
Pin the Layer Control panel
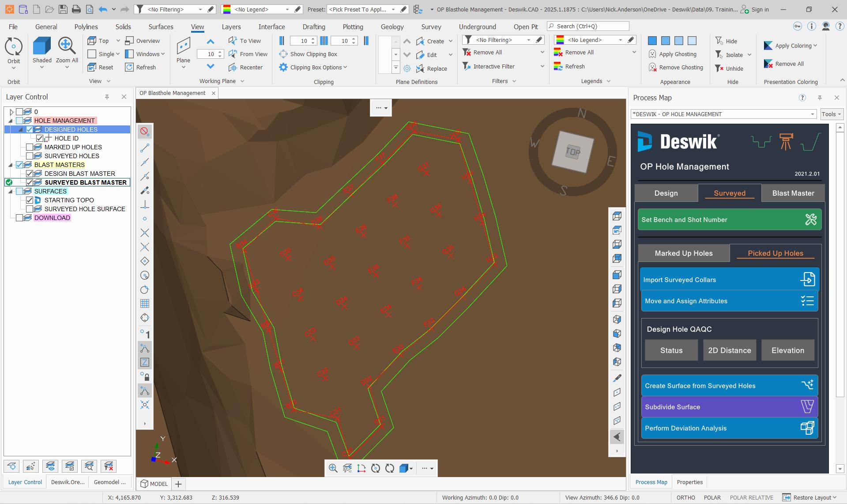click(x=107, y=97)
